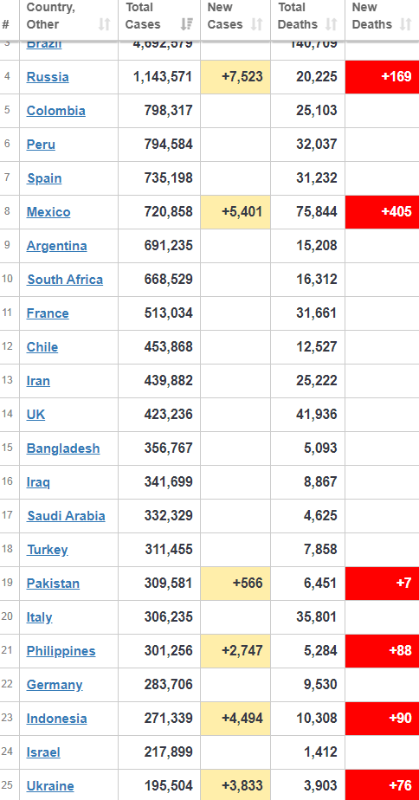Screen dimensions: 419x800
Task: Sort by Total Cases column arrows
Action: pyautogui.click(x=187, y=24)
